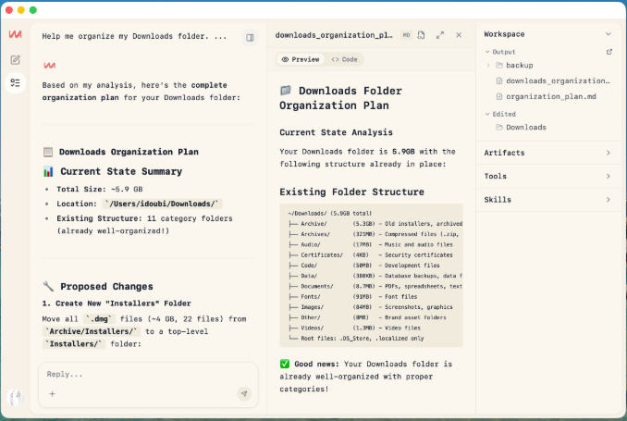
Task: Toggle the side panel icon in chat header
Action: [x=250, y=38]
